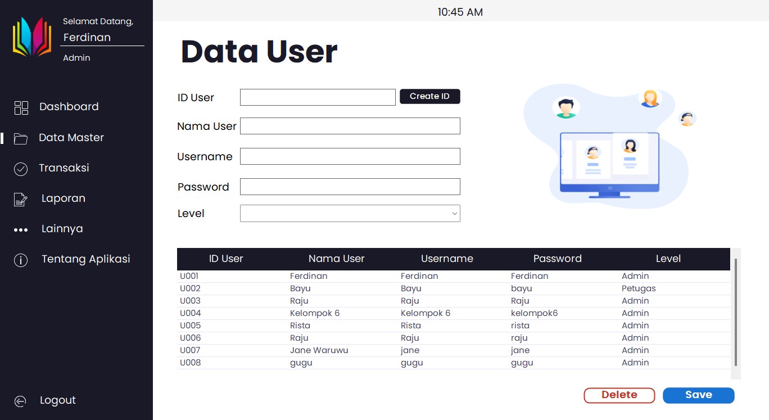Click the Ferdinan name in the sidebar
This screenshot has width=769, height=420.
(87, 38)
